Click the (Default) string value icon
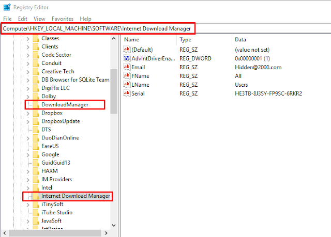The height and width of the screenshot is (237, 331). click(127, 49)
